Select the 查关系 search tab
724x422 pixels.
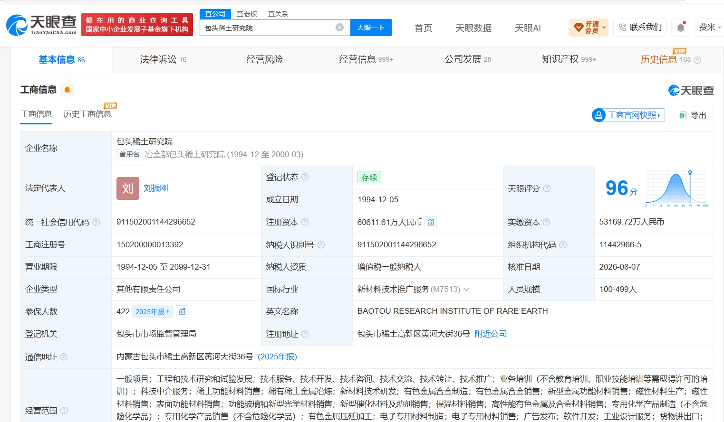278,14
